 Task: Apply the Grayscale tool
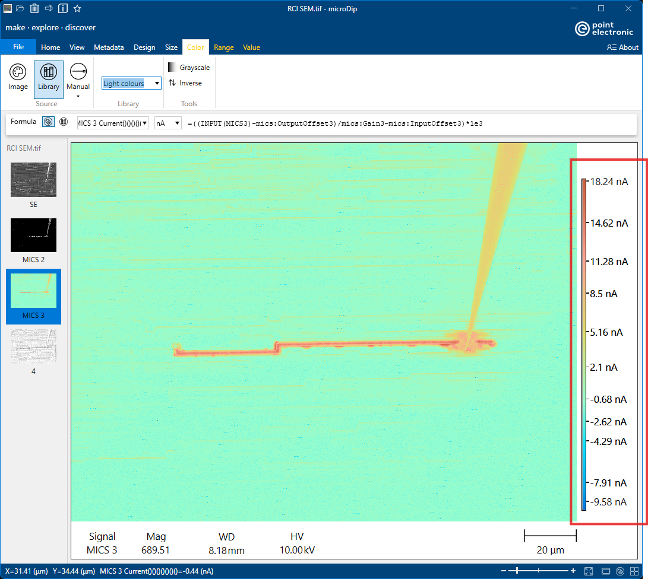click(x=189, y=67)
